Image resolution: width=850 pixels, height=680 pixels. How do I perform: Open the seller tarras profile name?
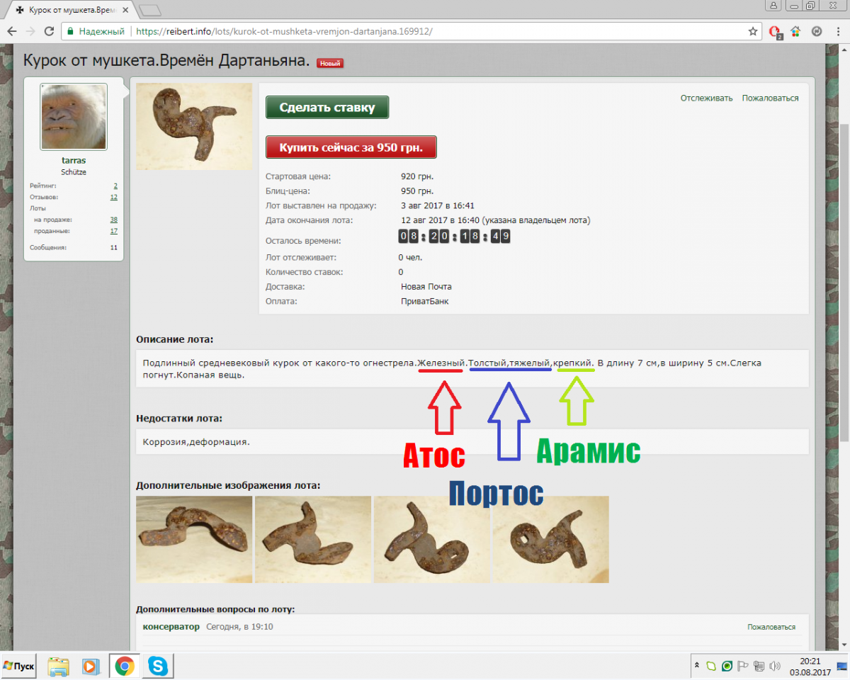[x=74, y=161]
